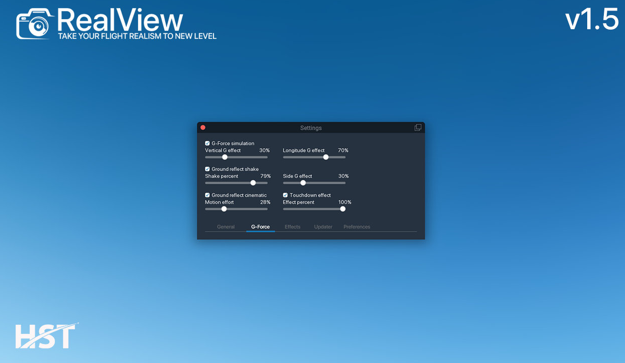This screenshot has width=625, height=363.
Task: Open the Effects tab
Action: (292, 227)
